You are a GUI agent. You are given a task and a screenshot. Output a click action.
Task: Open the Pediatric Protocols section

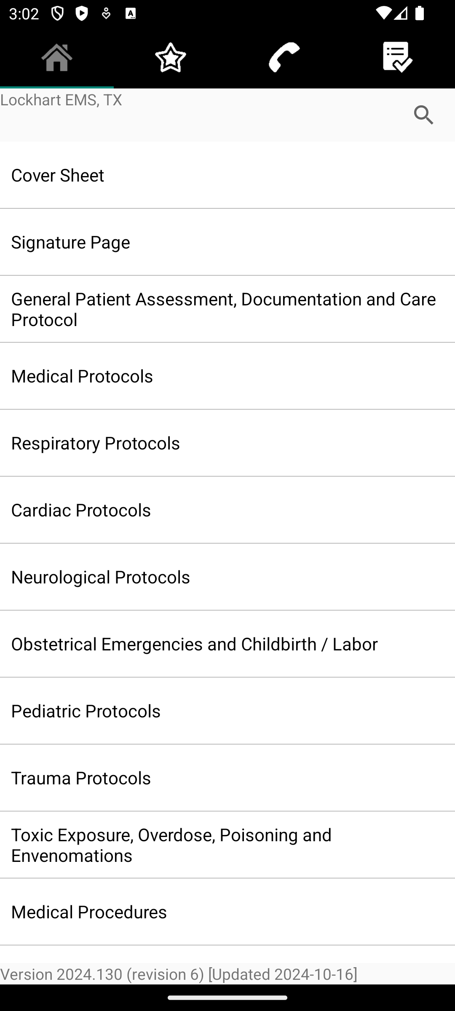(227, 711)
